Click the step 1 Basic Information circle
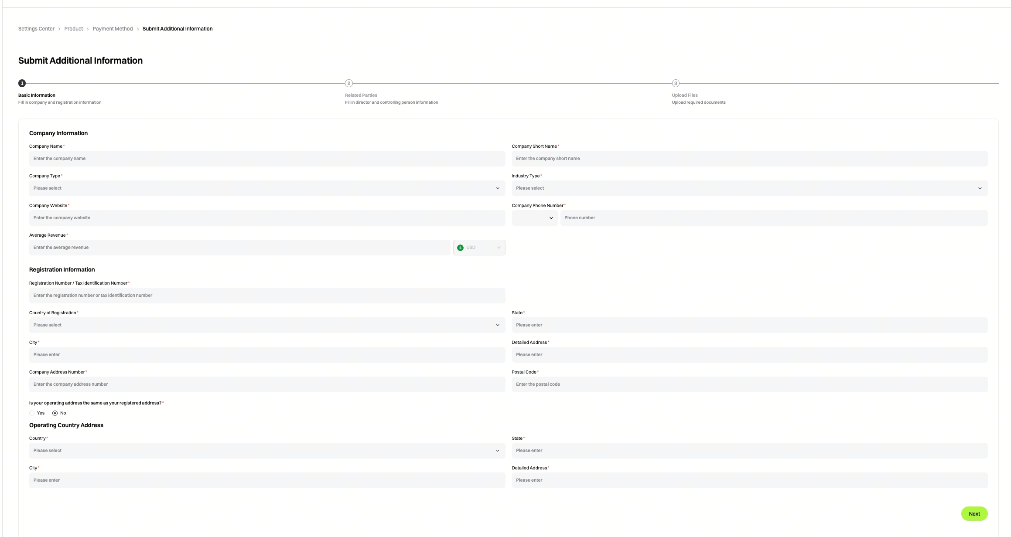The image size is (1011, 537). [x=22, y=83]
